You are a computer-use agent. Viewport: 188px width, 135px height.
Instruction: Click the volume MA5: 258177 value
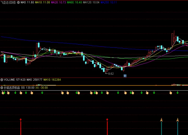point(34,80)
